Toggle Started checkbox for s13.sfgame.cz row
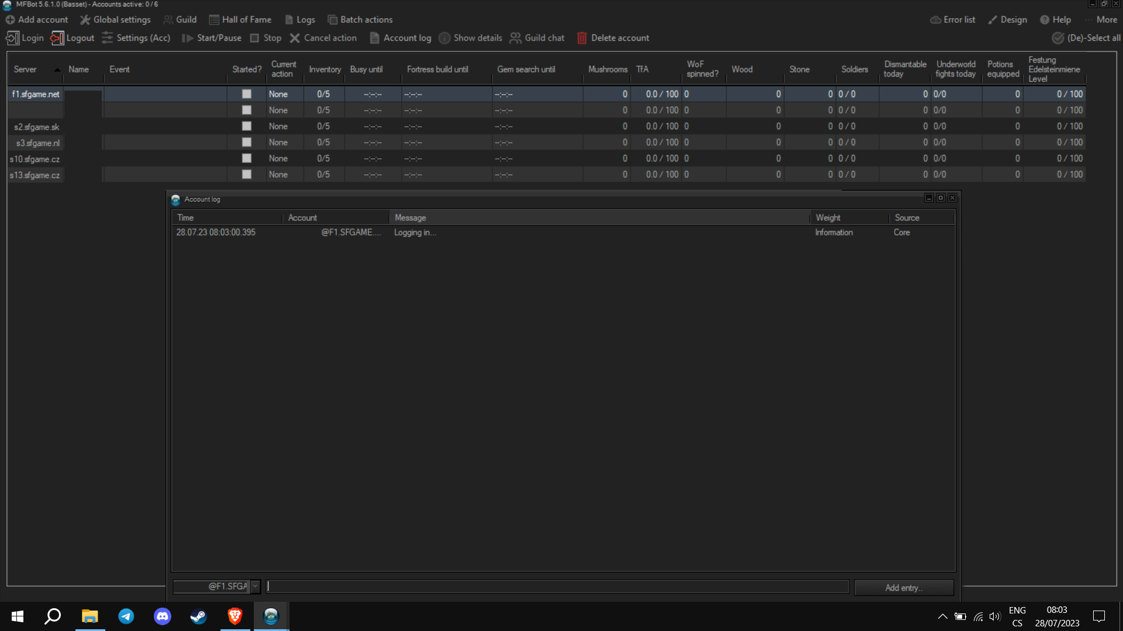This screenshot has width=1123, height=631. click(247, 175)
